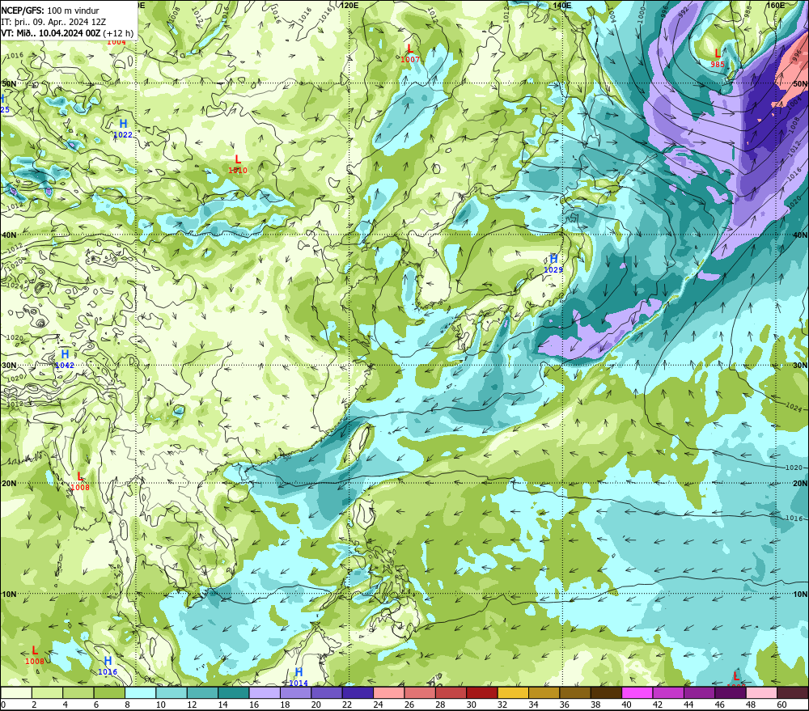Click the pale yellow 0–2 legend swatch
Screen dimensions: 809x711
tap(16, 692)
